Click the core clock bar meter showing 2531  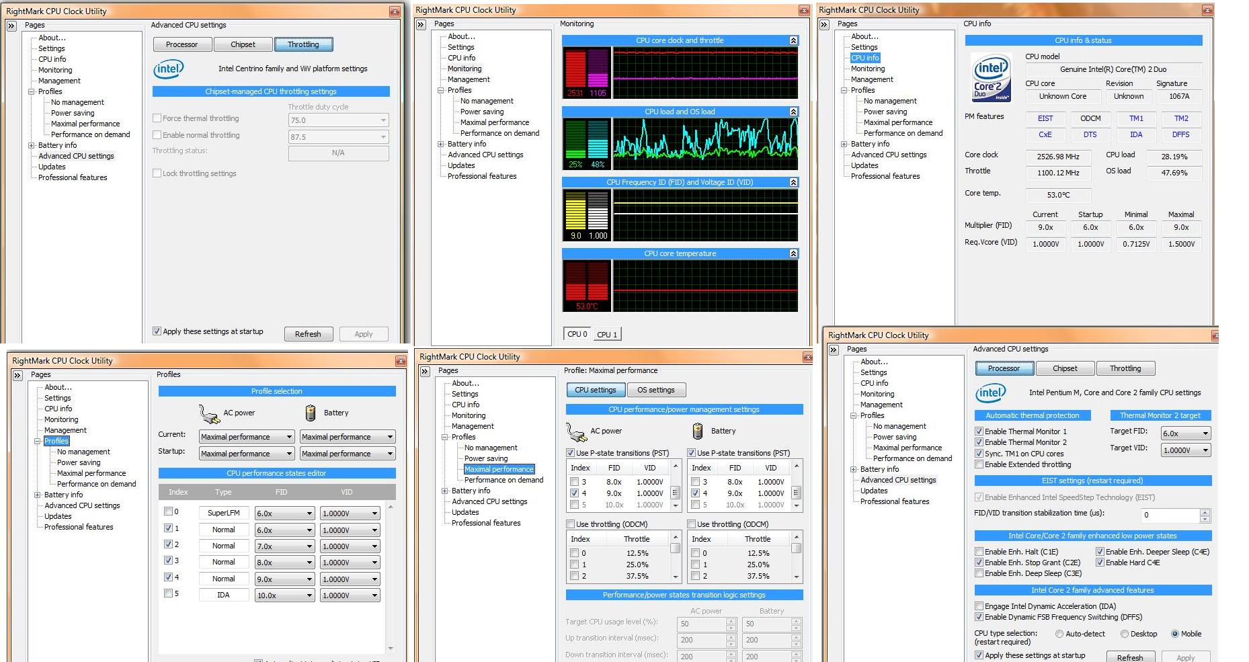click(576, 73)
